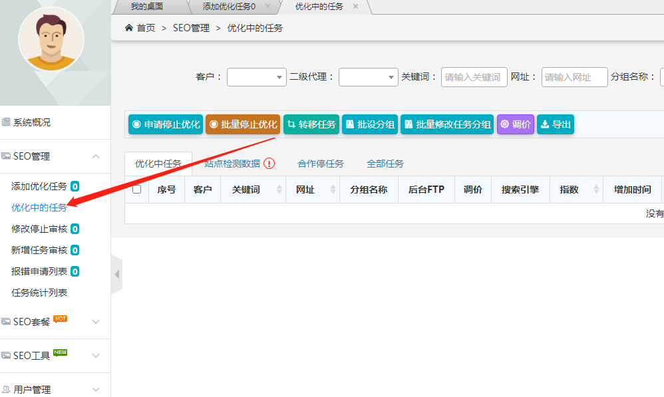
Task: Click the 关键词 keyword input field
Action: (x=473, y=77)
